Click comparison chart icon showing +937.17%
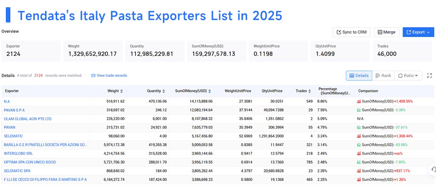The height and width of the screenshot is (187, 436). point(359,171)
